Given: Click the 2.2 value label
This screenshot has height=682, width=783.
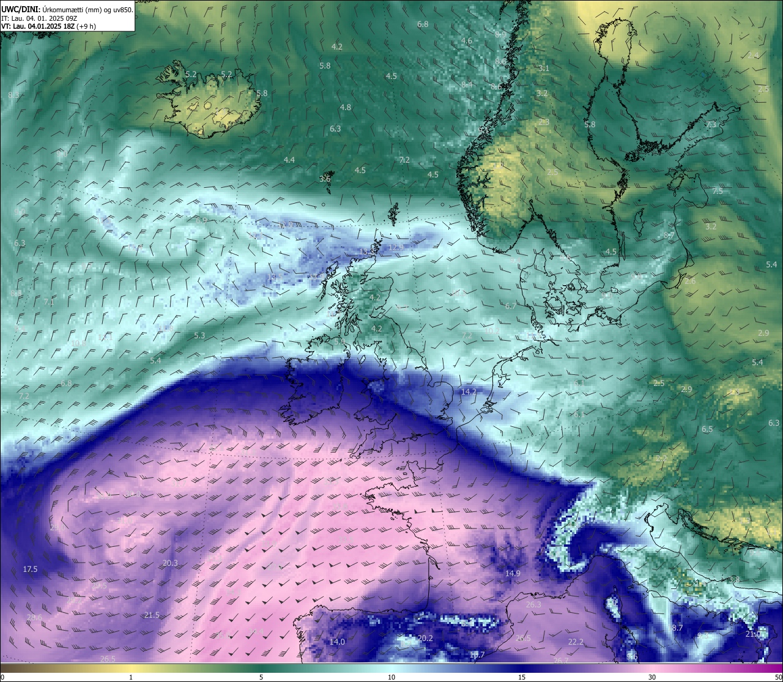Looking at the screenshot, I should point(661,458).
